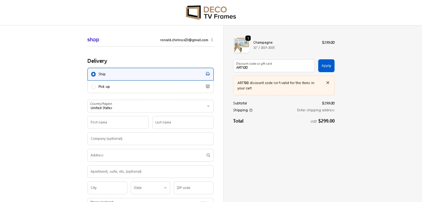The width and height of the screenshot is (422, 202).
Task: Click the Deco TV Frames logo
Action: [x=211, y=13]
